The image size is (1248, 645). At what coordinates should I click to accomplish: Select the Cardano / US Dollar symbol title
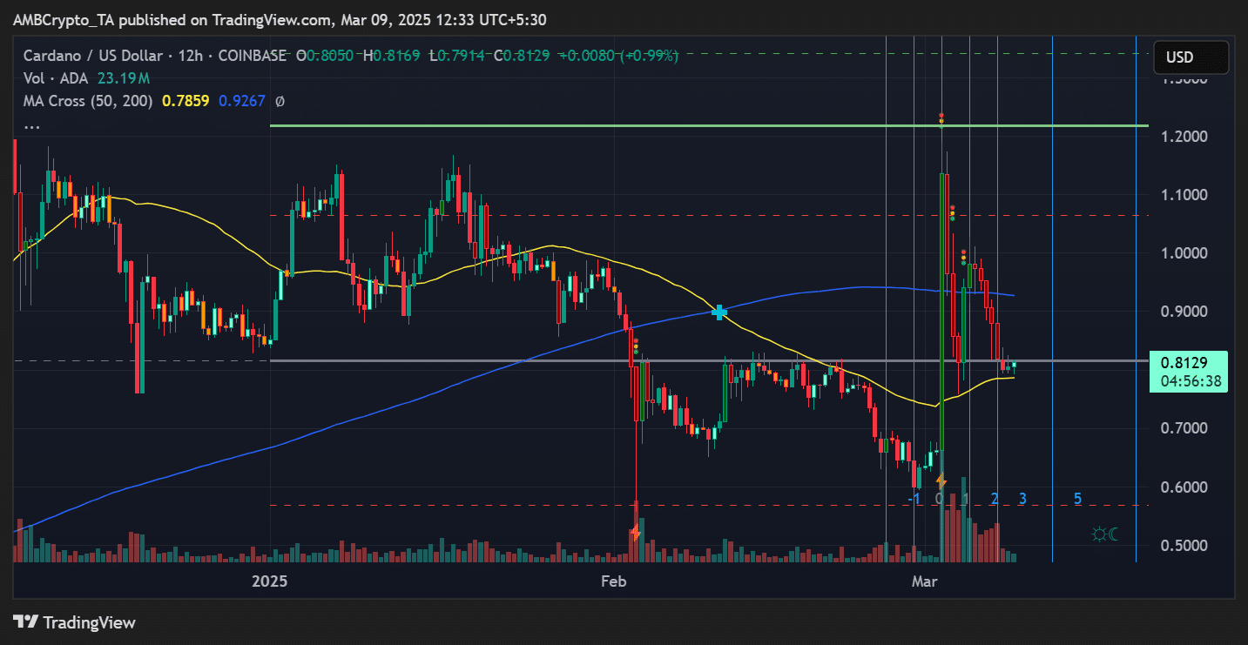(91, 56)
